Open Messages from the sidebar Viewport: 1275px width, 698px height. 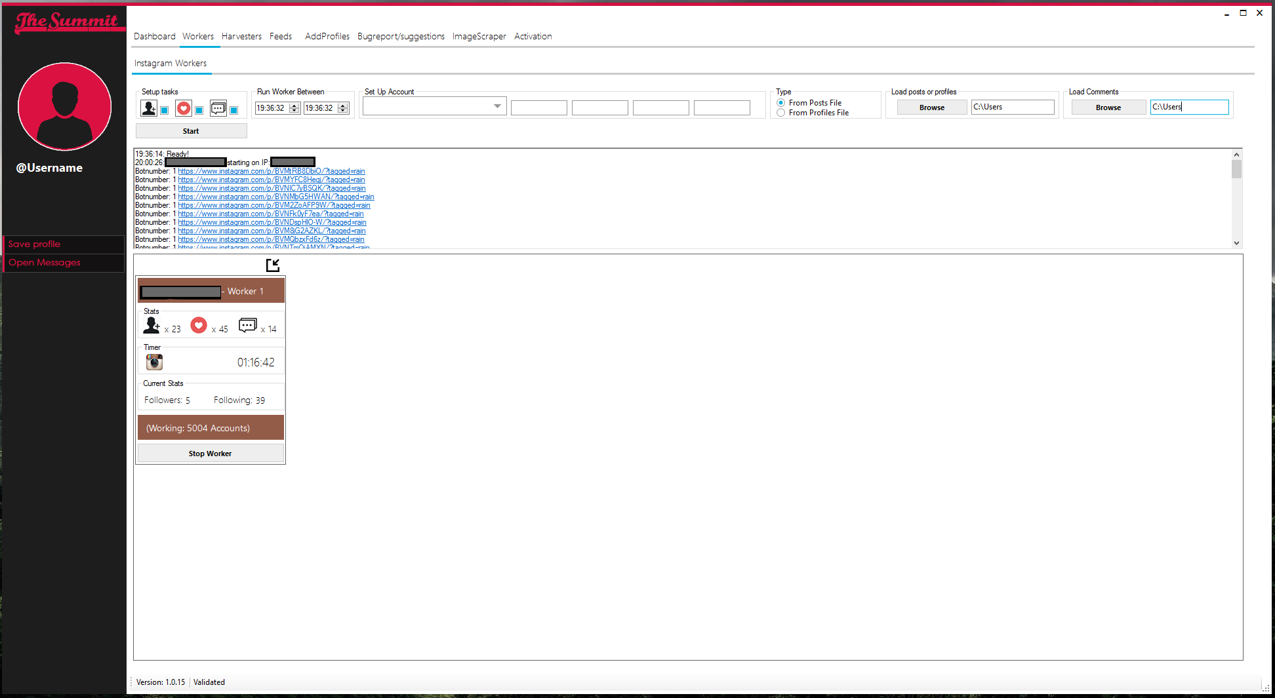point(64,262)
